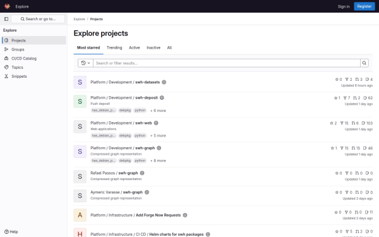The image size is (379, 237).
Task: Open Aymeric Varasse swh-graph project
Action: [x=116, y=192]
